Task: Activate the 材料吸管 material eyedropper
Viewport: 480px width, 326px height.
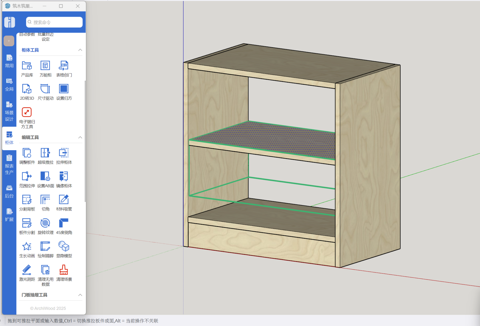Action: pos(64,200)
